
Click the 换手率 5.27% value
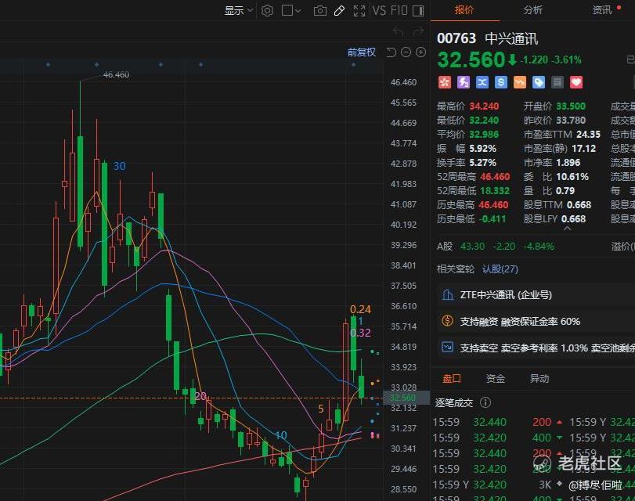click(483, 163)
